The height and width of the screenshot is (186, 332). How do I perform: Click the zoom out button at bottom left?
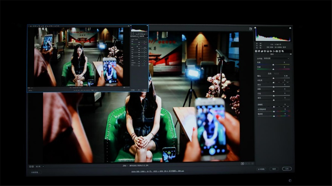point(30,166)
